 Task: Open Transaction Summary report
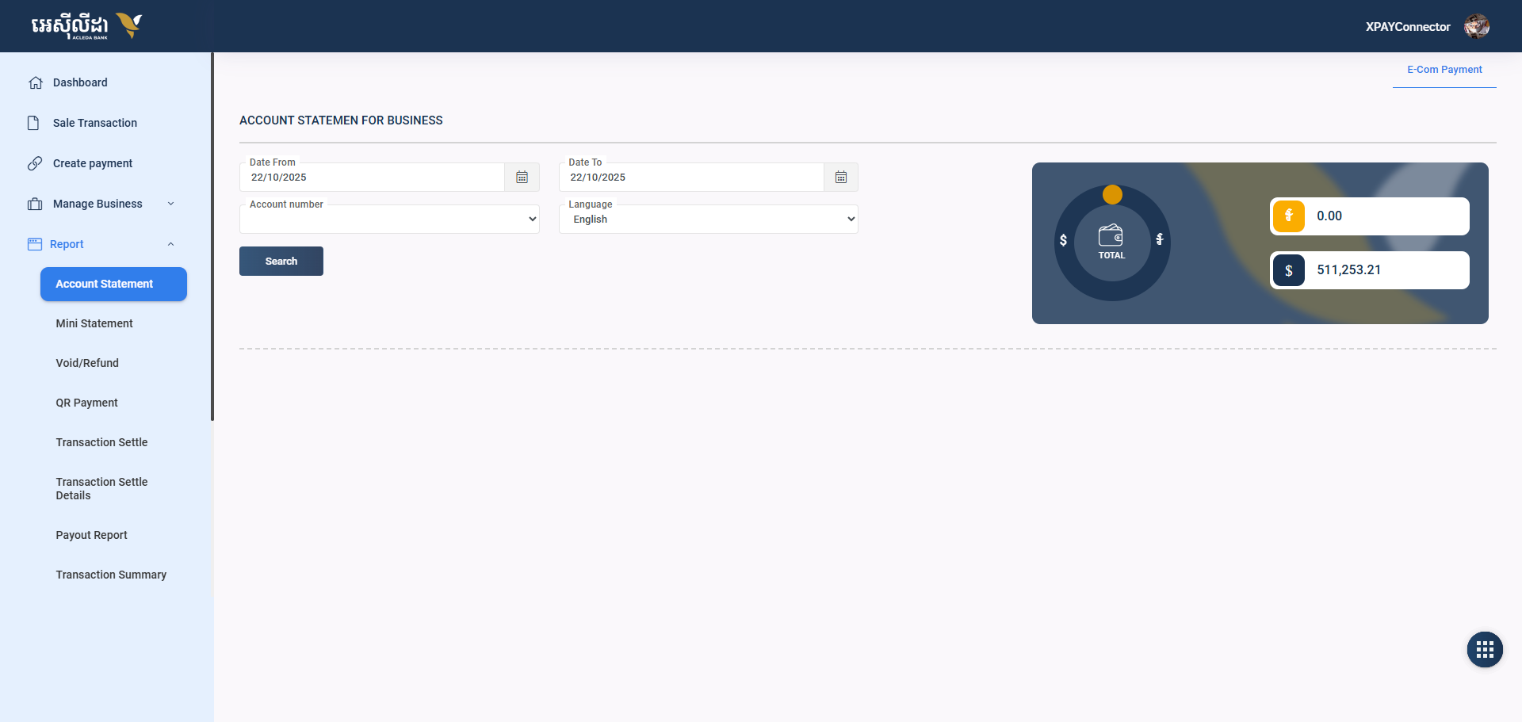coord(111,575)
